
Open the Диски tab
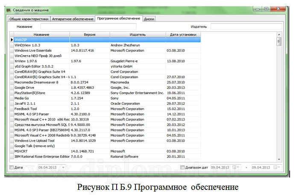[x=149, y=19]
